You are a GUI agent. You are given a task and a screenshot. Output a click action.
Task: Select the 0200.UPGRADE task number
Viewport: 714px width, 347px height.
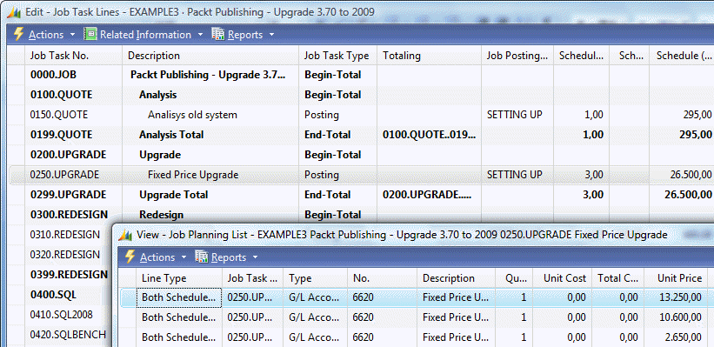pos(68,155)
